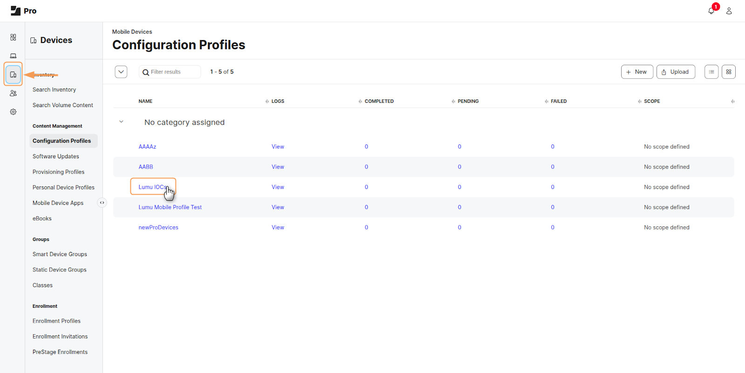Select the mobile Devices rail icon
Viewport: 745px width, 373px height.
pyautogui.click(x=13, y=75)
